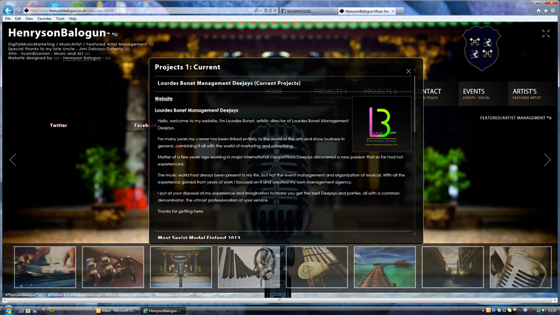Click the Windows Start button
This screenshot has height=315, width=560.
point(8,310)
